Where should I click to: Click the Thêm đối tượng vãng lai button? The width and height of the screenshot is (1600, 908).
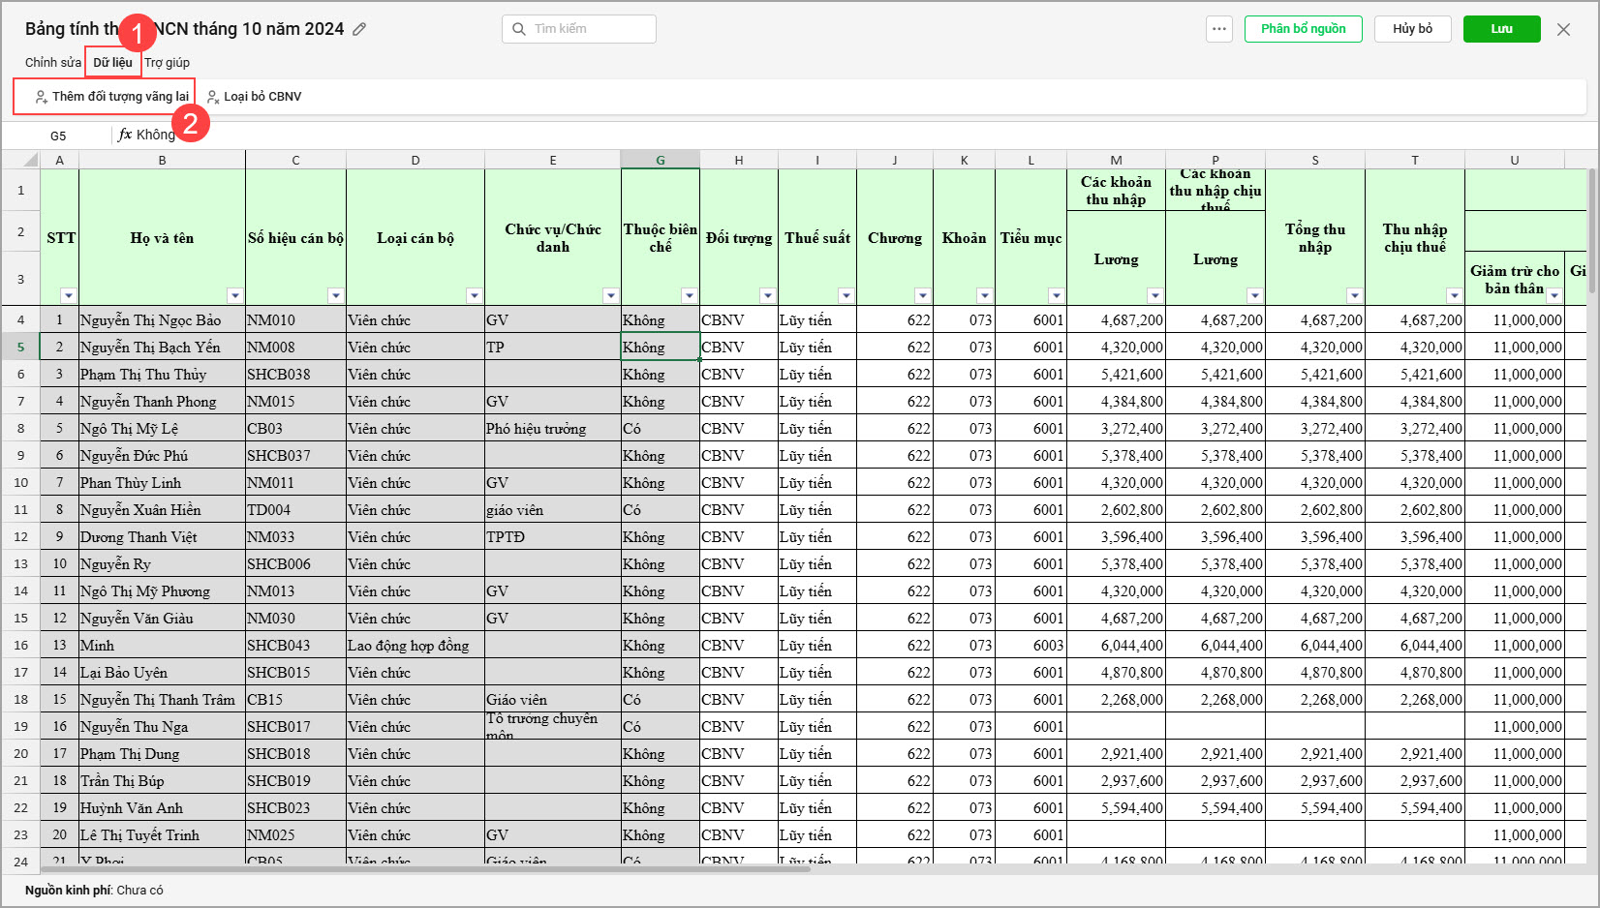click(111, 97)
